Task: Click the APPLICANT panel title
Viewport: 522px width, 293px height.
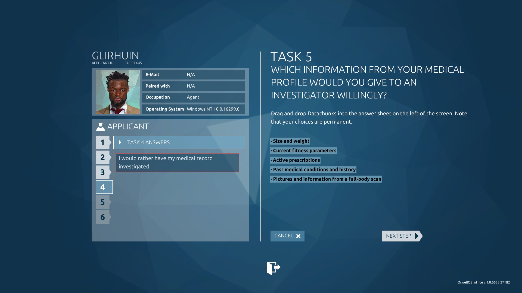Action: pos(128,127)
